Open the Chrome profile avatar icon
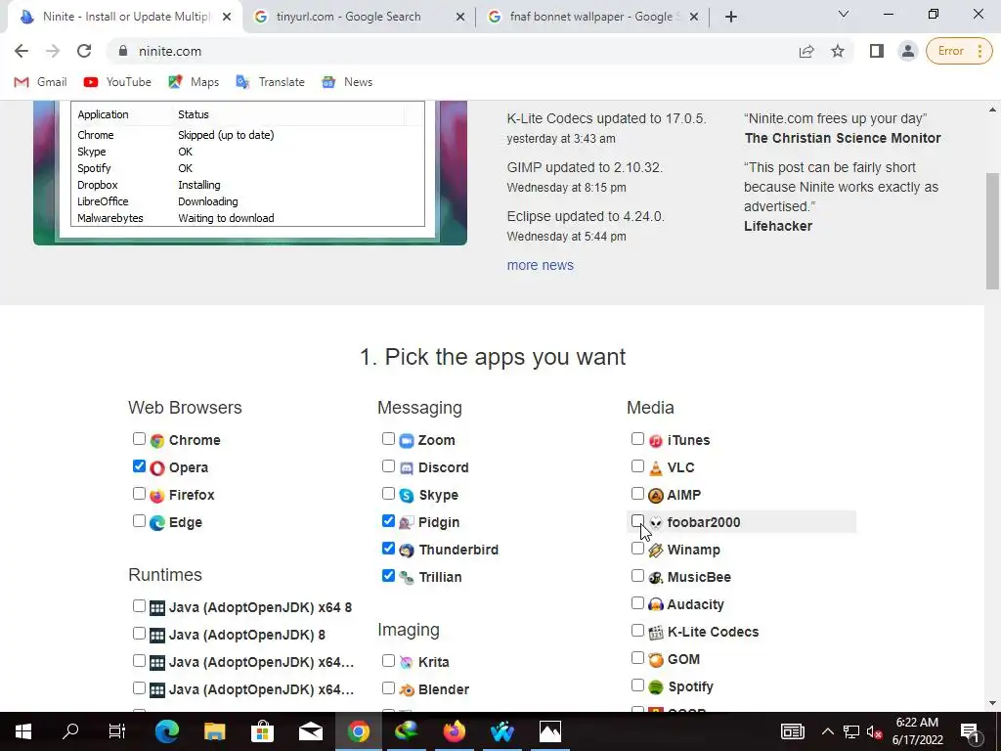 pos(907,51)
